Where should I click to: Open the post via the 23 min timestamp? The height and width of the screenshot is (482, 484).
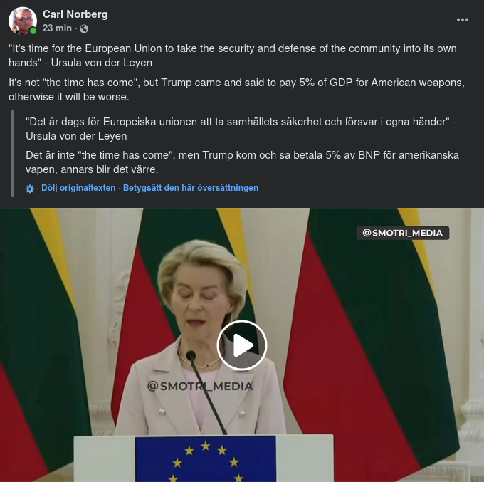pyautogui.click(x=57, y=28)
